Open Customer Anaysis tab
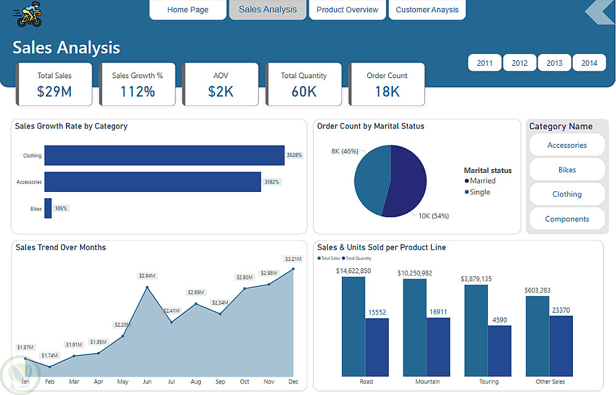This screenshot has width=616, height=395. pos(427,9)
